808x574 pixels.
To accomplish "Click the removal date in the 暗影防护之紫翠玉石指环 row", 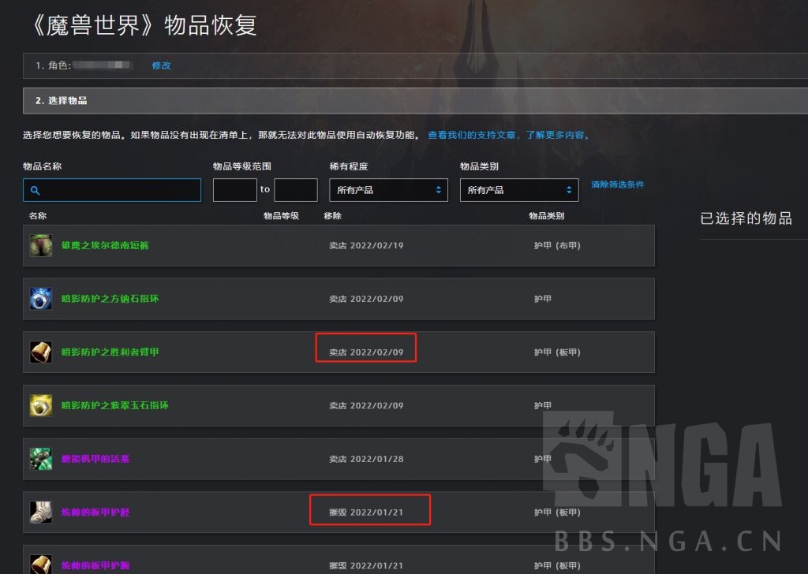I will 366,405.
